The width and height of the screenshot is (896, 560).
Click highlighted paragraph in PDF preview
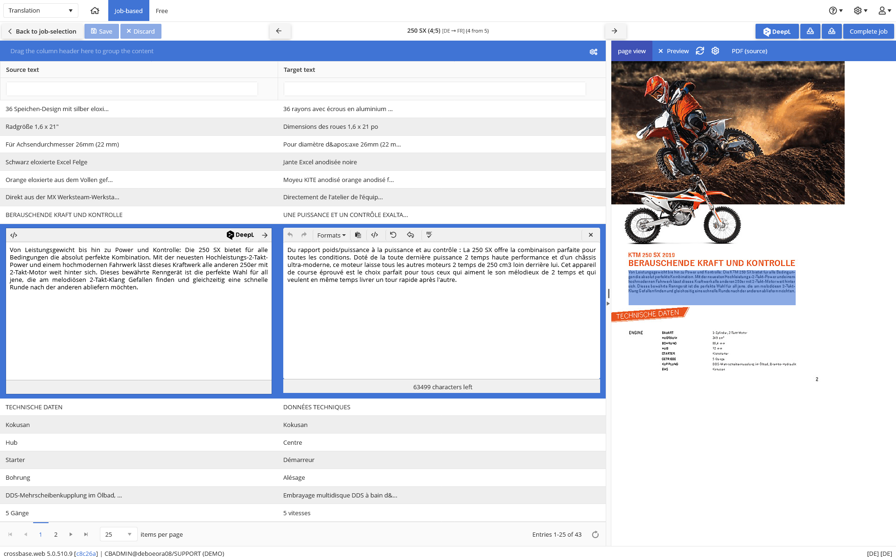pyautogui.click(x=712, y=287)
